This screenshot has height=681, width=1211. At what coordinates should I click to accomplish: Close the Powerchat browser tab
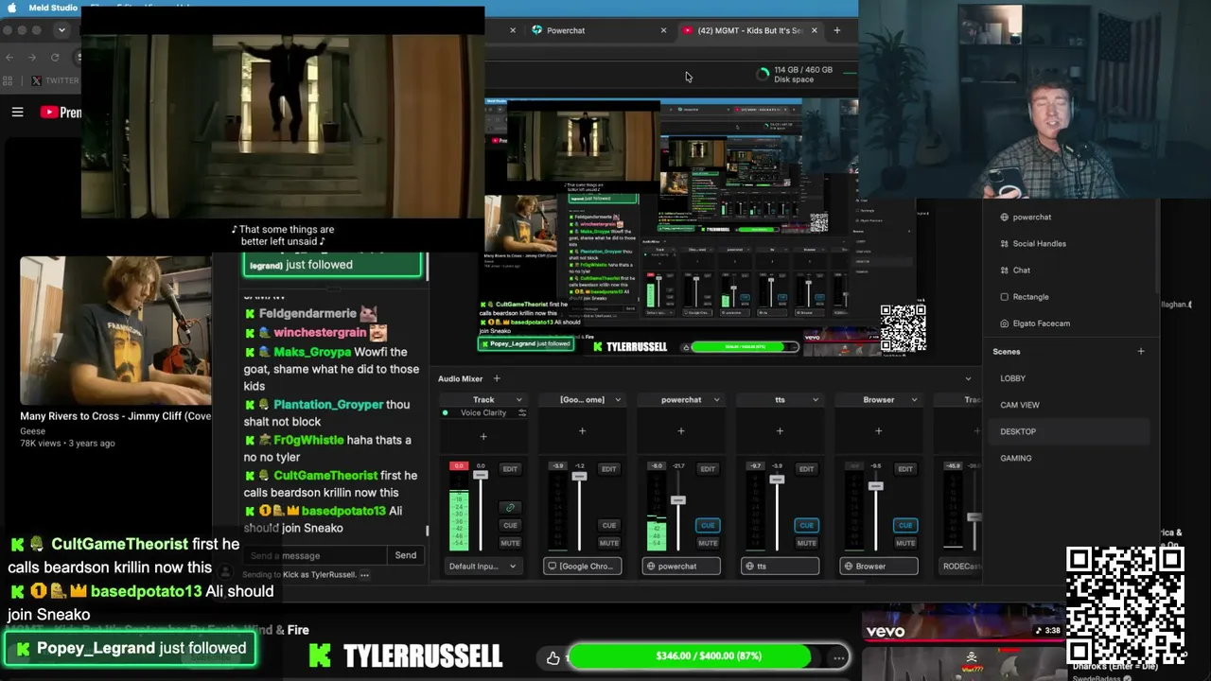[x=663, y=30]
